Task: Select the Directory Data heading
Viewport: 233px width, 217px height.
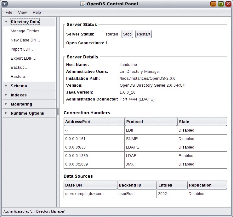Action: [25, 22]
